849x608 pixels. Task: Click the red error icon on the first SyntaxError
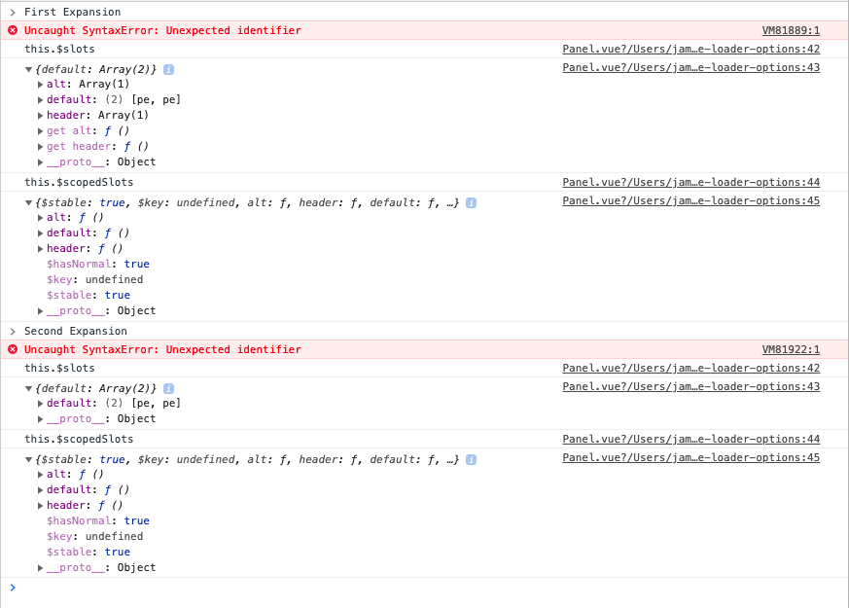coord(13,30)
